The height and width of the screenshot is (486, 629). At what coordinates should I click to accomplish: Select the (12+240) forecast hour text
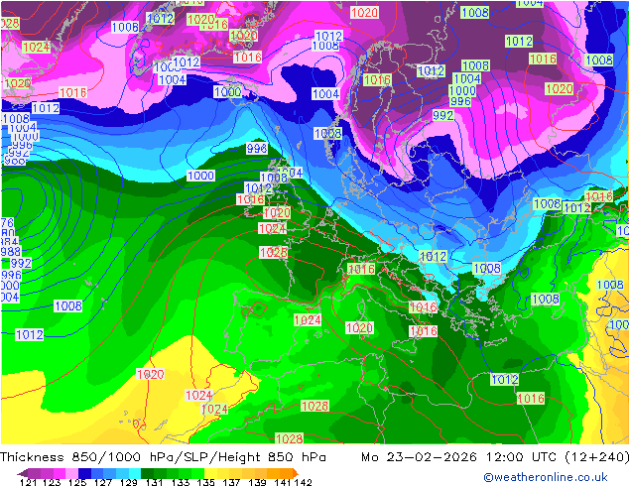[x=596, y=457]
